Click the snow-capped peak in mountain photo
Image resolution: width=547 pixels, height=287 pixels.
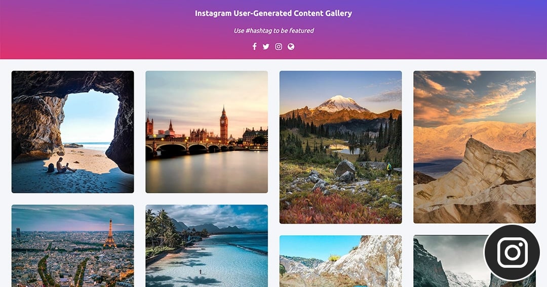tap(340, 104)
